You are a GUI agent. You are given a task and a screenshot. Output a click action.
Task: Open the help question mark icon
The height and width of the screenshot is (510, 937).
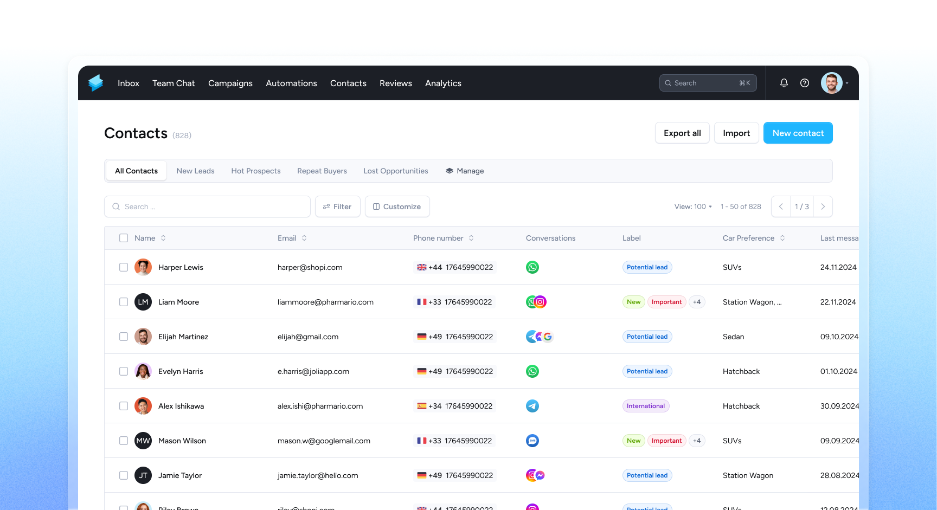[x=805, y=83]
